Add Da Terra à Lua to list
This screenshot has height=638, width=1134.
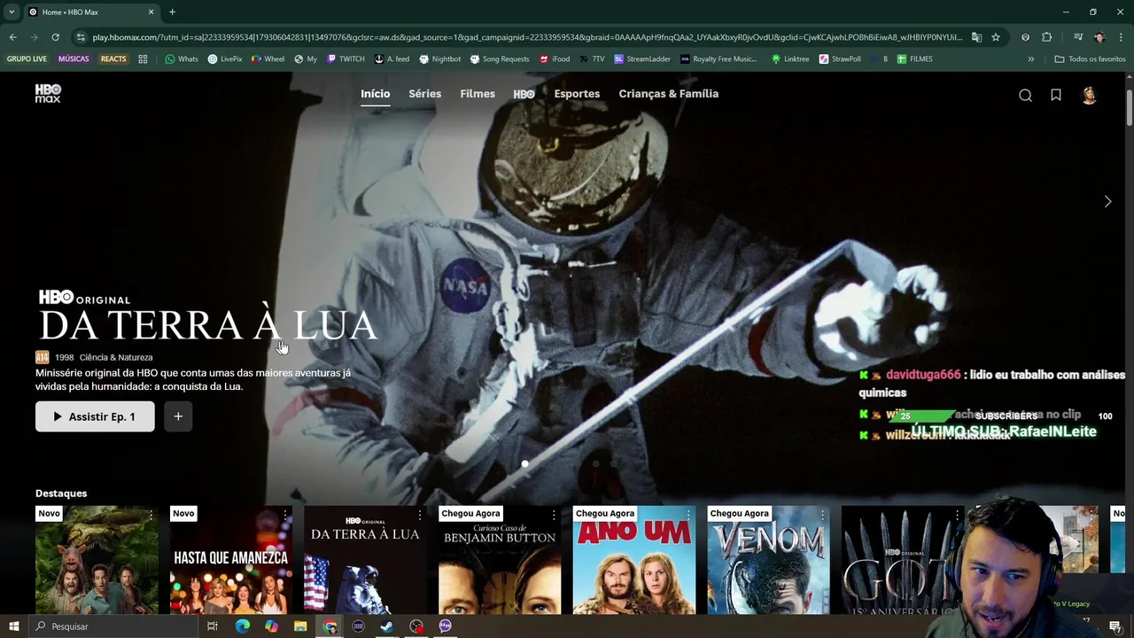[178, 416]
